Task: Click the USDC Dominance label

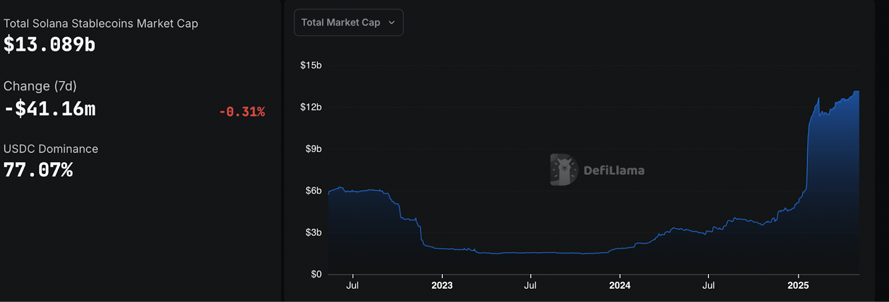Action: tap(51, 149)
